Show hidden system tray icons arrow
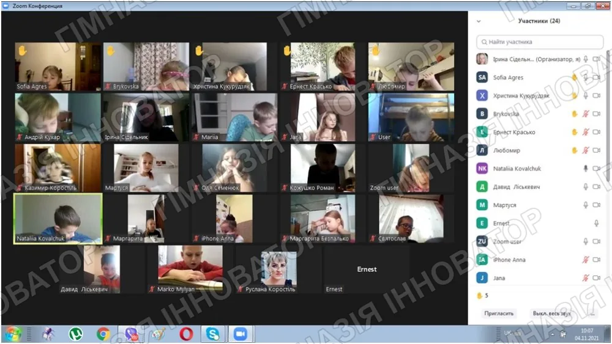Viewport: 612px width, 344px height. [x=552, y=334]
